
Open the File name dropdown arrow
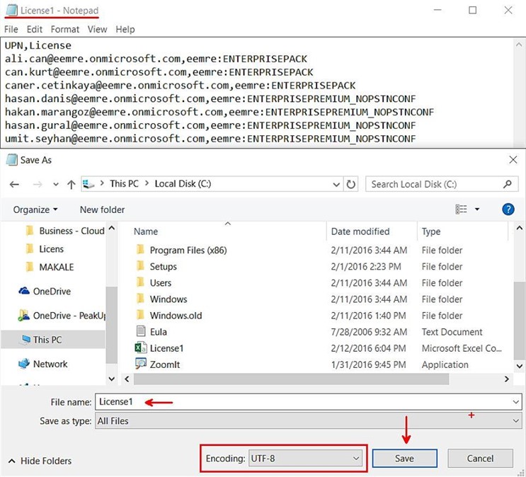[x=516, y=402]
